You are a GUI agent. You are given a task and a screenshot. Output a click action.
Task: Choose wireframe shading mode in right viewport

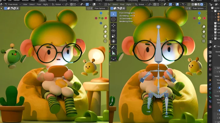pyautogui.click(x=193, y=5)
